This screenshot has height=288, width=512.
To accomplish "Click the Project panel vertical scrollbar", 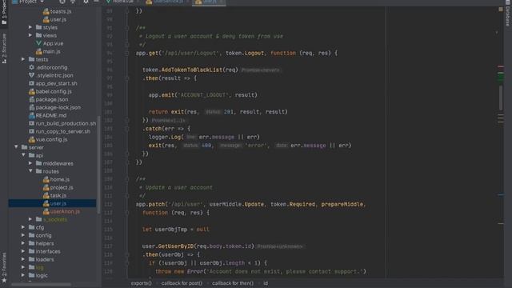I will (98, 165).
